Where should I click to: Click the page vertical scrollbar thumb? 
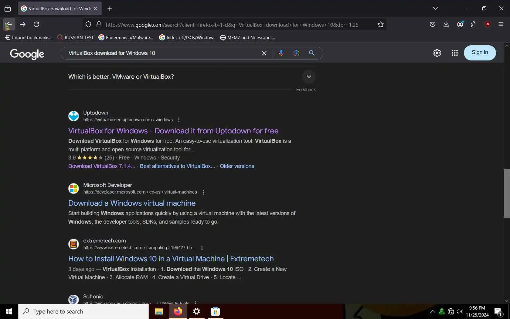coord(506,193)
